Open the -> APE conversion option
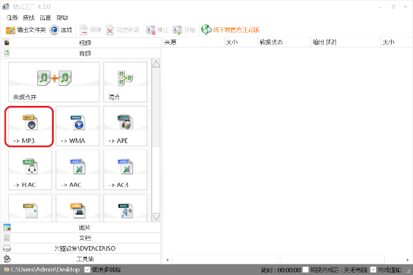This screenshot has height=275, width=413. 125,126
